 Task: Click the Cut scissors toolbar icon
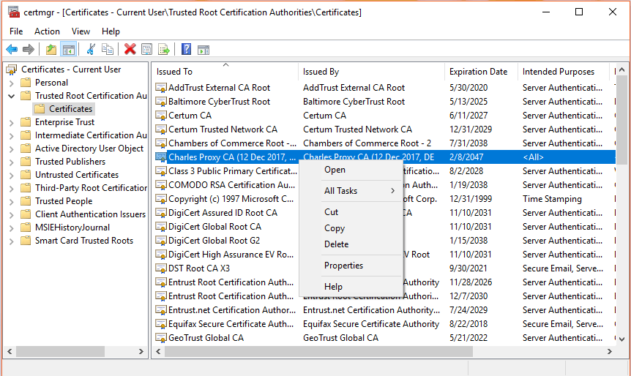[x=91, y=50]
